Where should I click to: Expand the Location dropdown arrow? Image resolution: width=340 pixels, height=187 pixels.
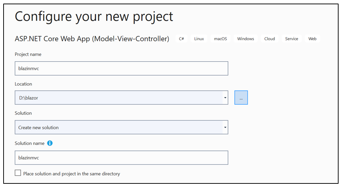pyautogui.click(x=225, y=97)
